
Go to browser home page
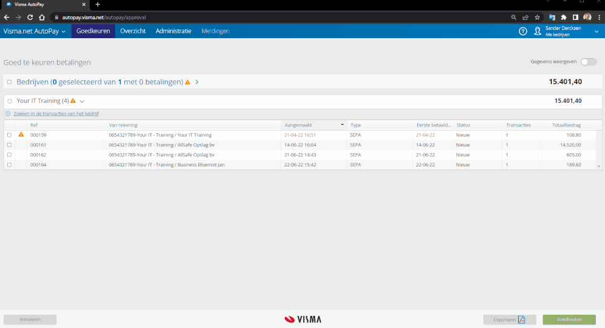click(42, 18)
